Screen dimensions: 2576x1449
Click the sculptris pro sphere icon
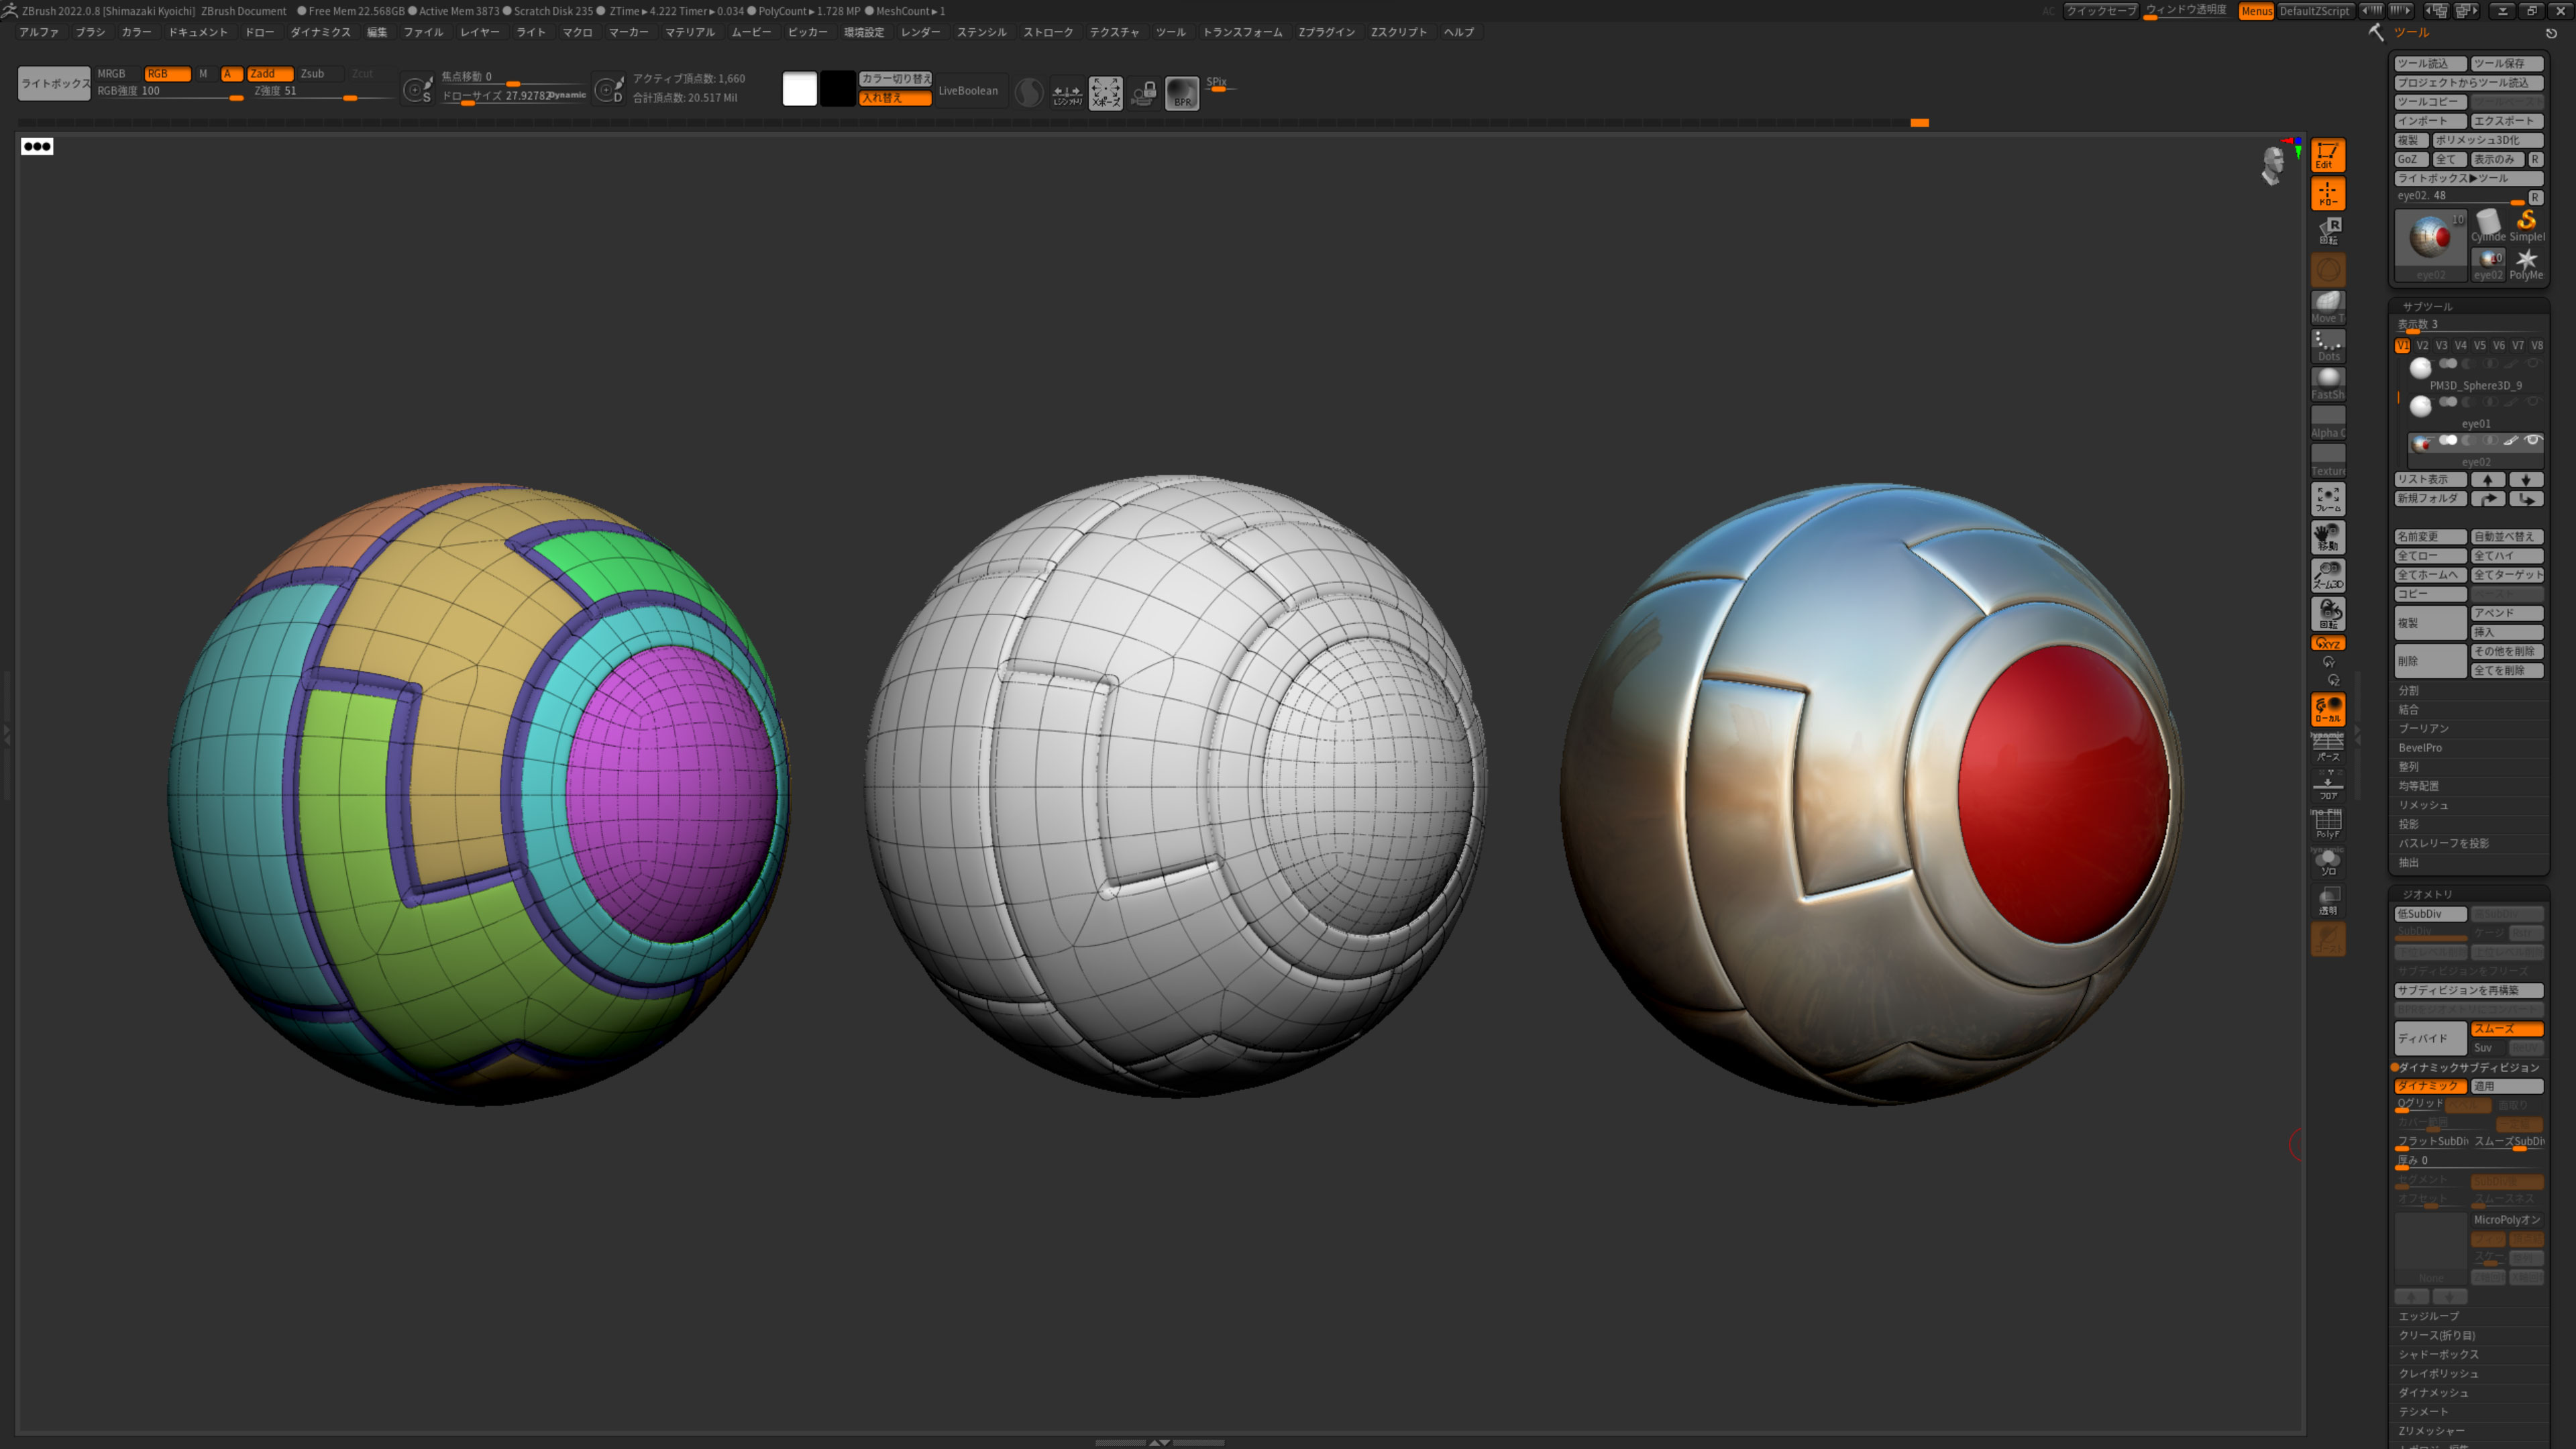click(1028, 92)
